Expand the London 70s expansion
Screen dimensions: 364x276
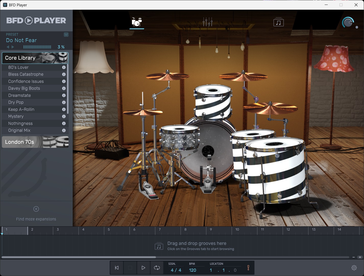click(x=35, y=142)
